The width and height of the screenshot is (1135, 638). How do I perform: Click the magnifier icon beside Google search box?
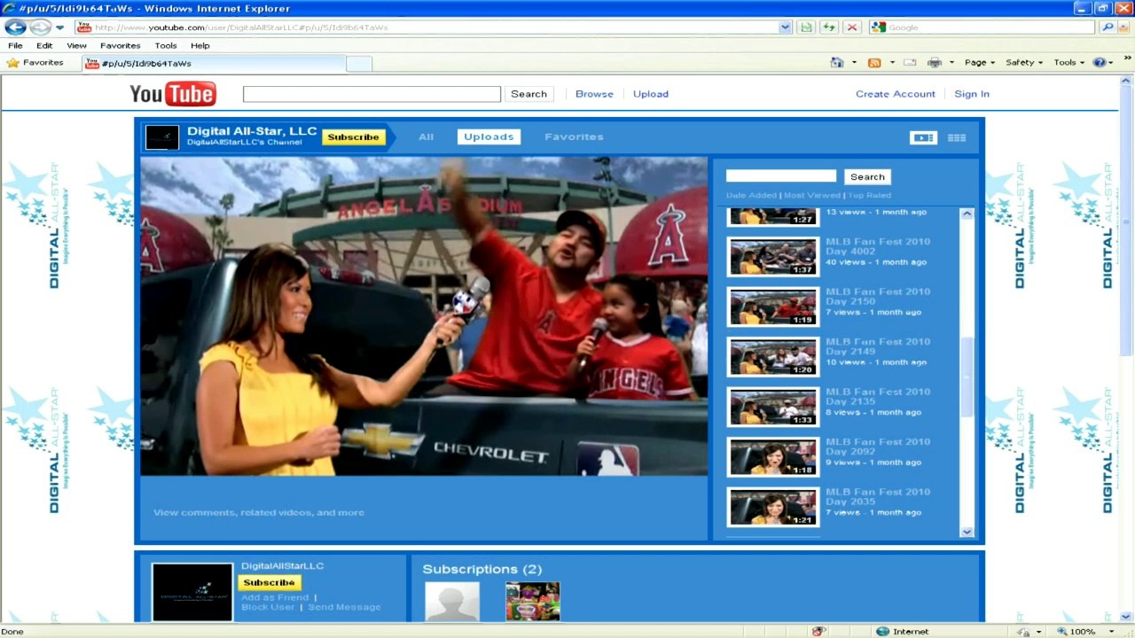[1108, 27]
